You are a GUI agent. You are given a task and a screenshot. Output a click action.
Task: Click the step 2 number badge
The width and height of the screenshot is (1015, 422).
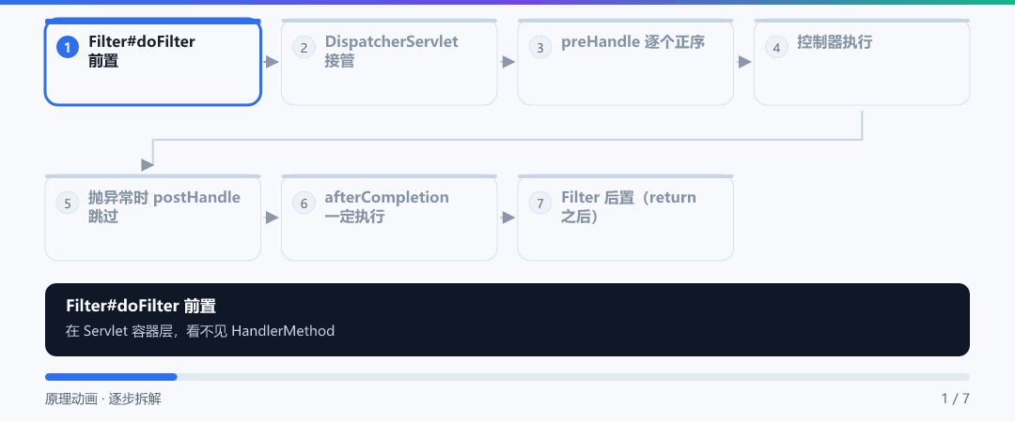[304, 47]
